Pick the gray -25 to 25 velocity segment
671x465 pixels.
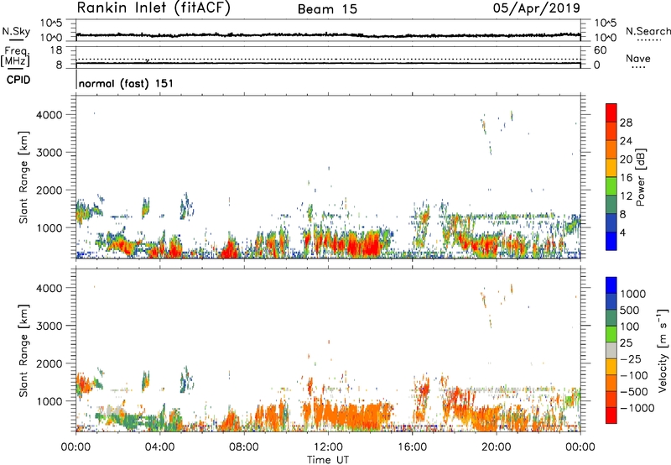pyautogui.click(x=611, y=351)
